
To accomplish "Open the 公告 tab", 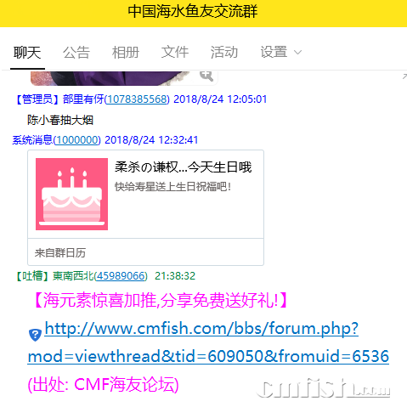I will click(76, 53).
